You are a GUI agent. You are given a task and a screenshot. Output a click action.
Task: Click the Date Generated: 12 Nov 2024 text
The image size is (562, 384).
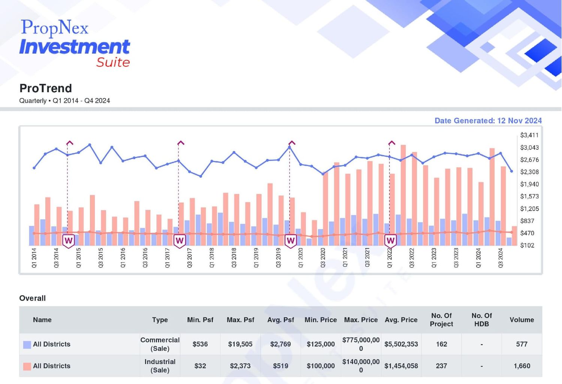coord(488,121)
